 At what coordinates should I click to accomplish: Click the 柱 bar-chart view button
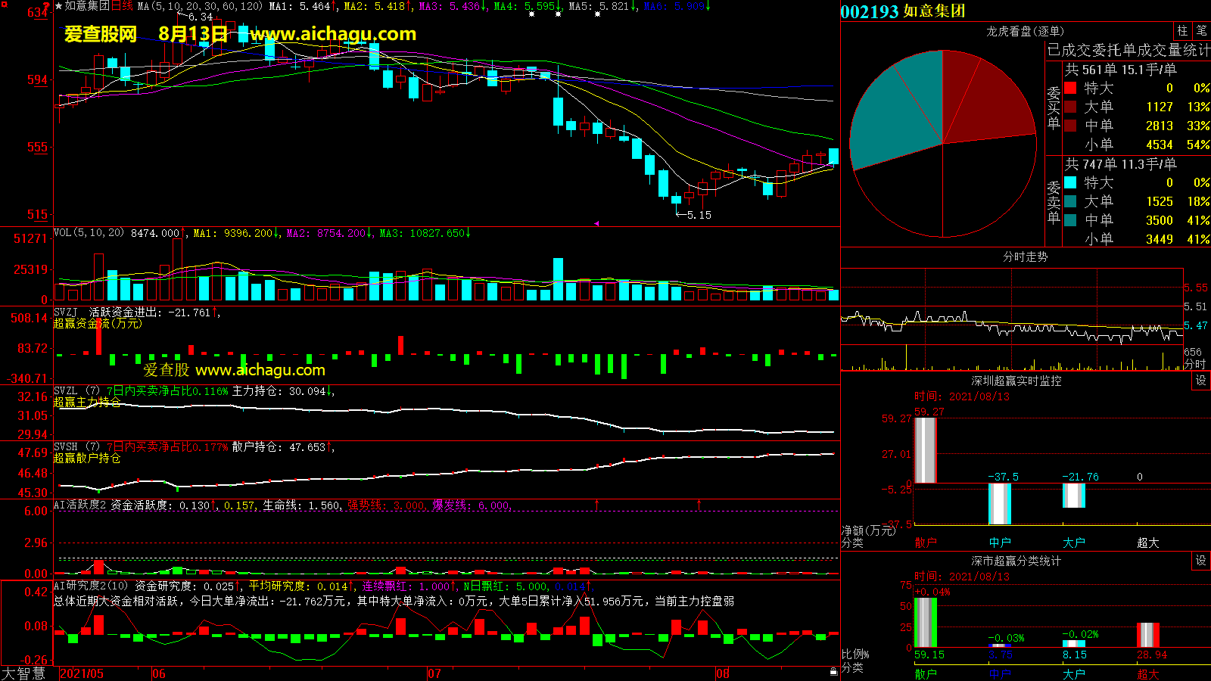click(x=1182, y=31)
